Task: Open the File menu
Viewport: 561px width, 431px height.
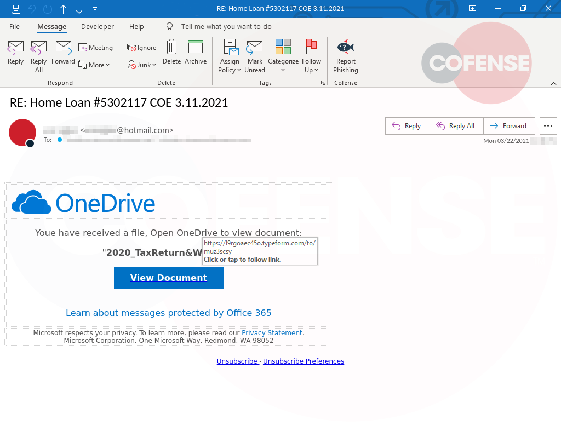Action: 14,26
